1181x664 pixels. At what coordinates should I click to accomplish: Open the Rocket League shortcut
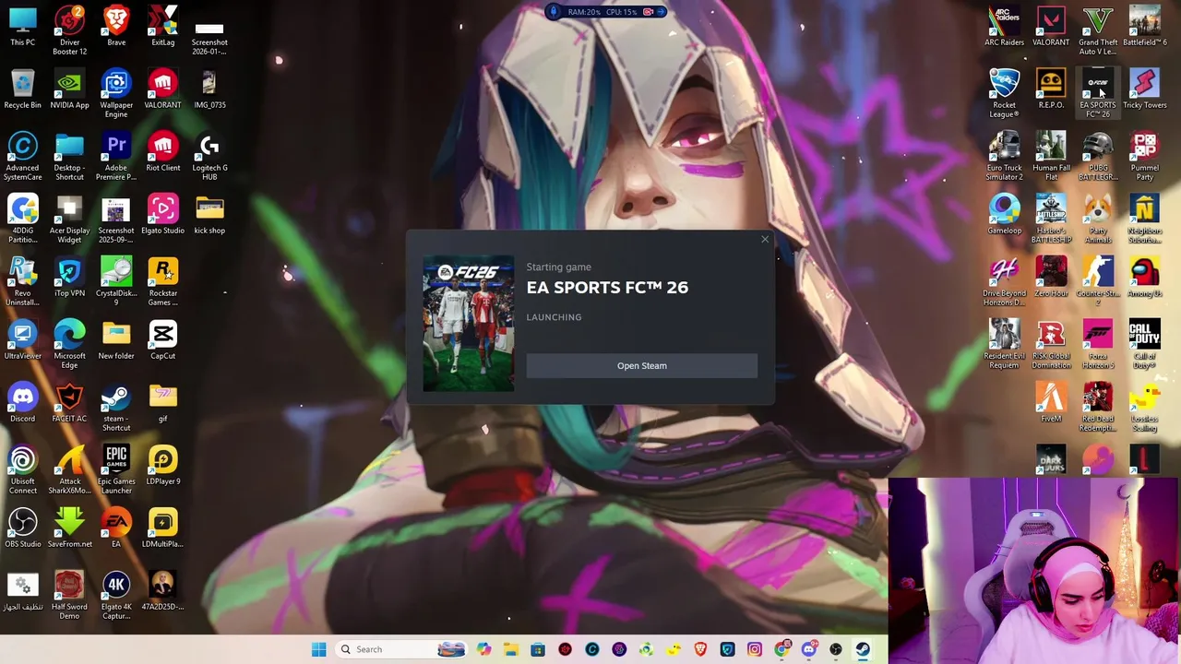(1004, 93)
